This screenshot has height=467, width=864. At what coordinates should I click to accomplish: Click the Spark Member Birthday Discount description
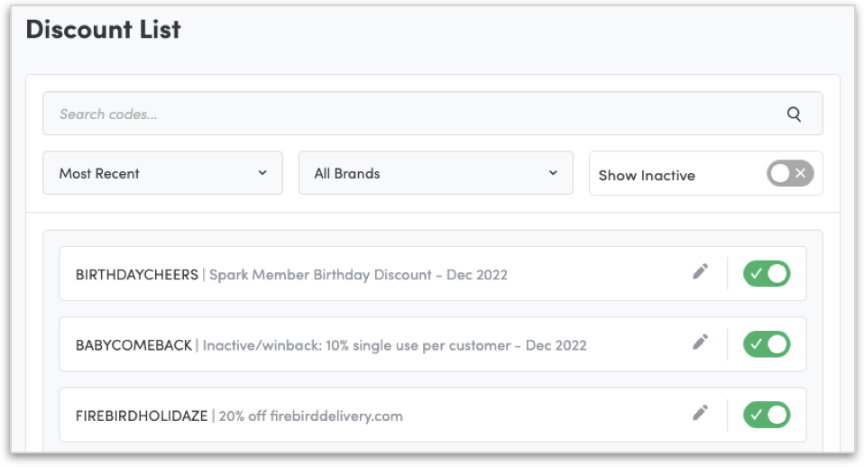(358, 274)
